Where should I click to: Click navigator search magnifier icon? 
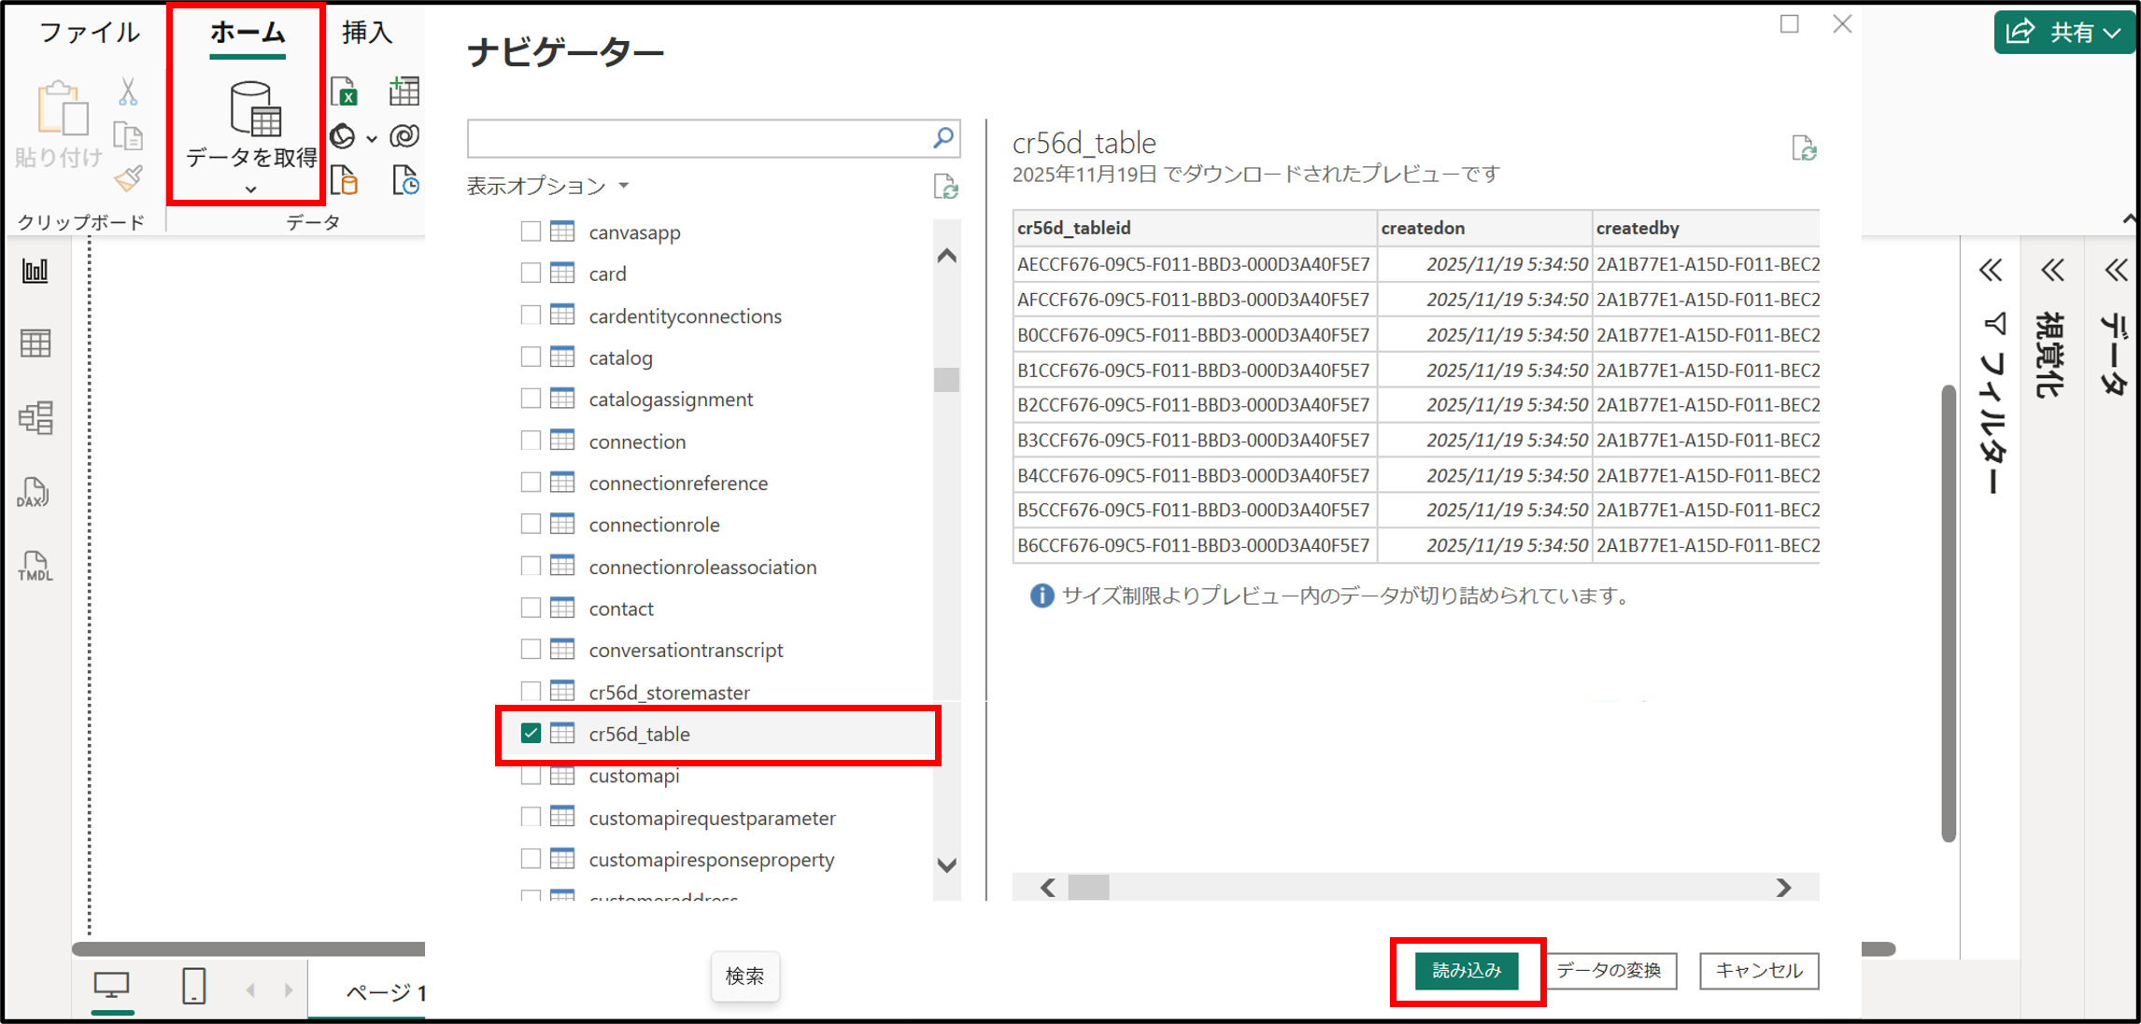(943, 138)
